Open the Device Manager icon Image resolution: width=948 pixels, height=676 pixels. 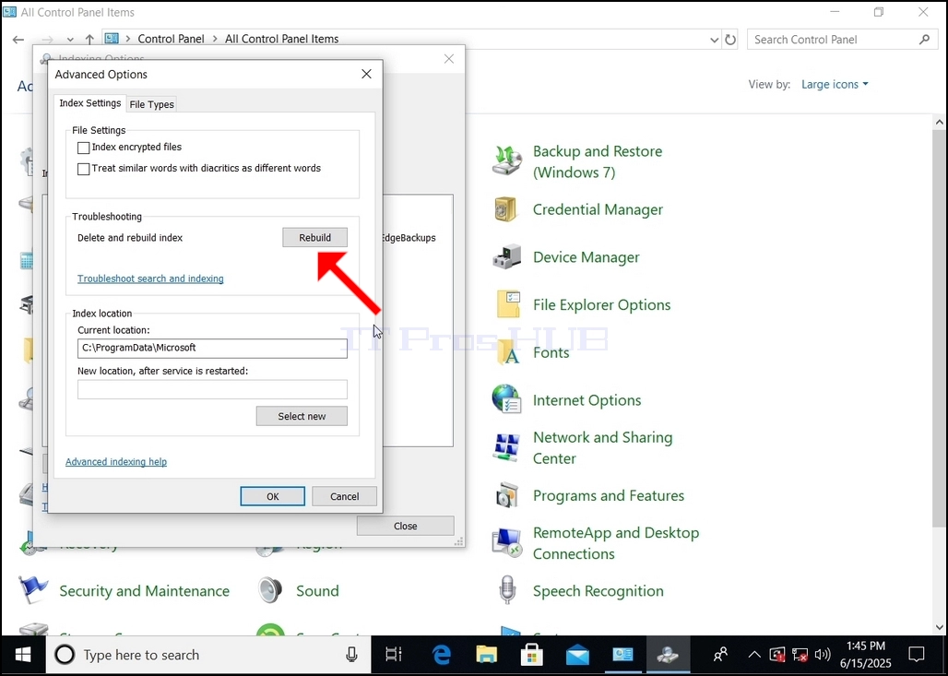click(506, 257)
